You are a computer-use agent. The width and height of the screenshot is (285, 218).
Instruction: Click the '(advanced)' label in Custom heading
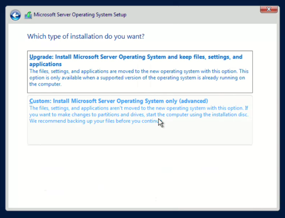(193, 101)
